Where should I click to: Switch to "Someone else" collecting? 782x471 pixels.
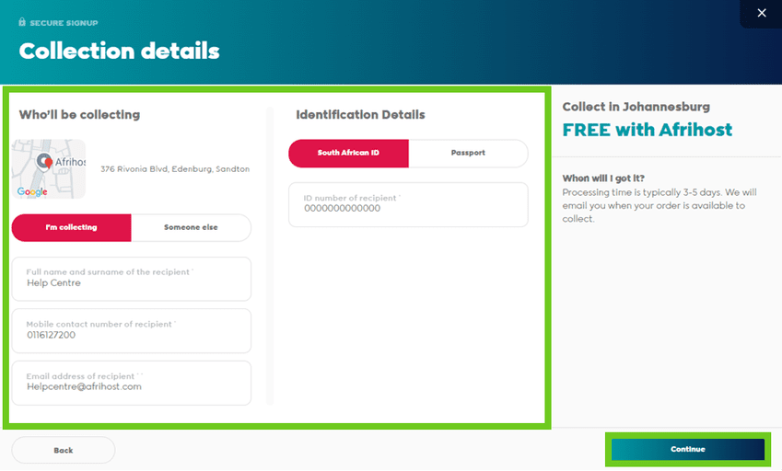191,227
